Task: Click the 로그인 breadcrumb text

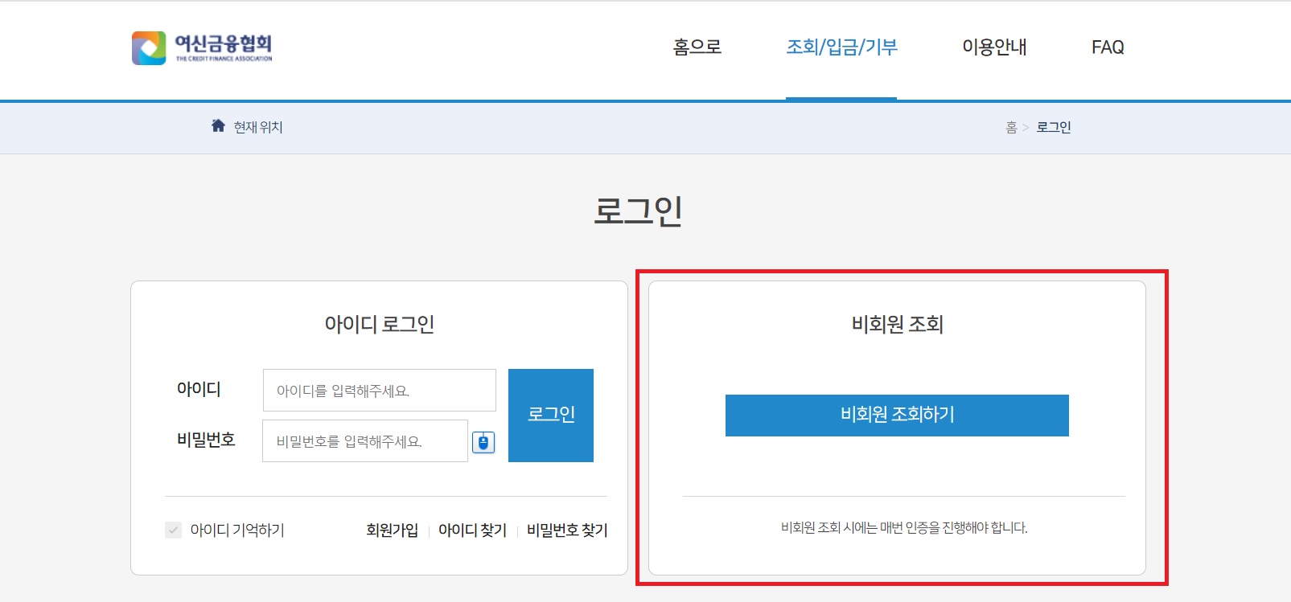Action: click(1054, 127)
